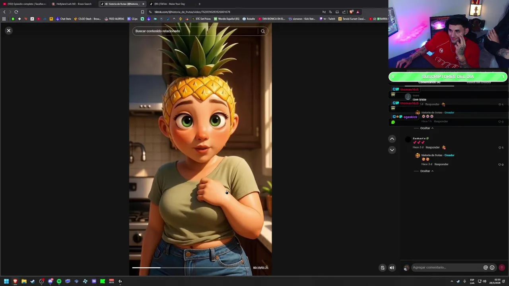Open the 'Chat Stats' bookmark
Screen dimensions: 509x286
(63, 19)
